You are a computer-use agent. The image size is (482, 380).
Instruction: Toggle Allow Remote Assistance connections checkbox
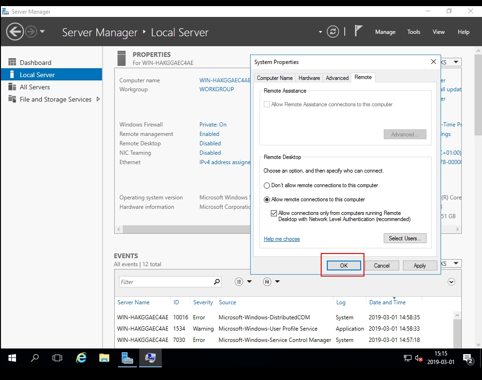click(x=267, y=104)
